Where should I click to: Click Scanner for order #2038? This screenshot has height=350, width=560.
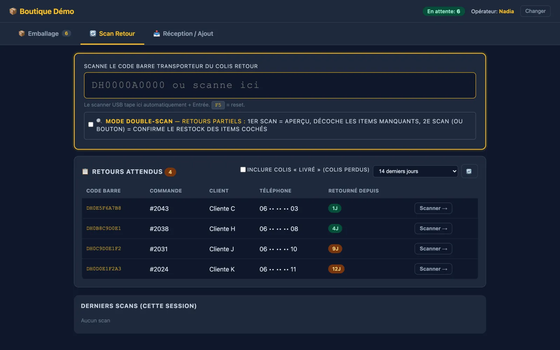(x=433, y=229)
